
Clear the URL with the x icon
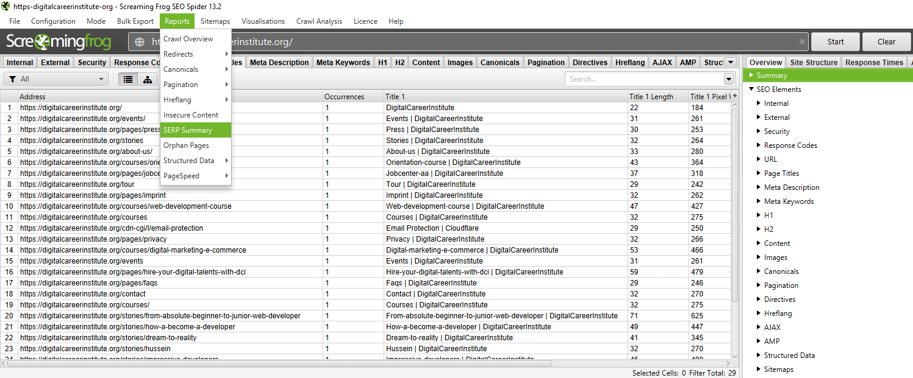[802, 42]
